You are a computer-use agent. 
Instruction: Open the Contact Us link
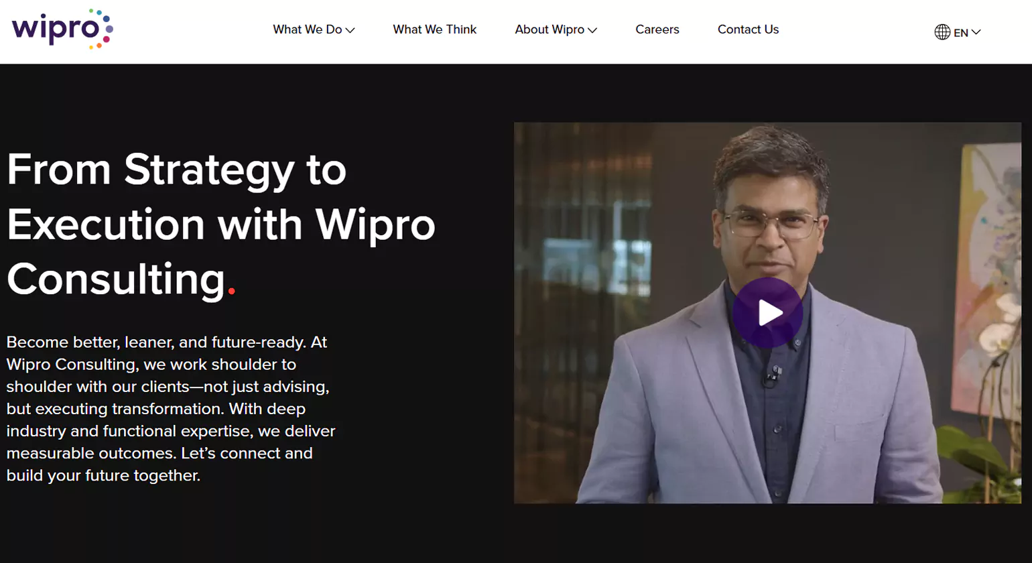pyautogui.click(x=748, y=29)
